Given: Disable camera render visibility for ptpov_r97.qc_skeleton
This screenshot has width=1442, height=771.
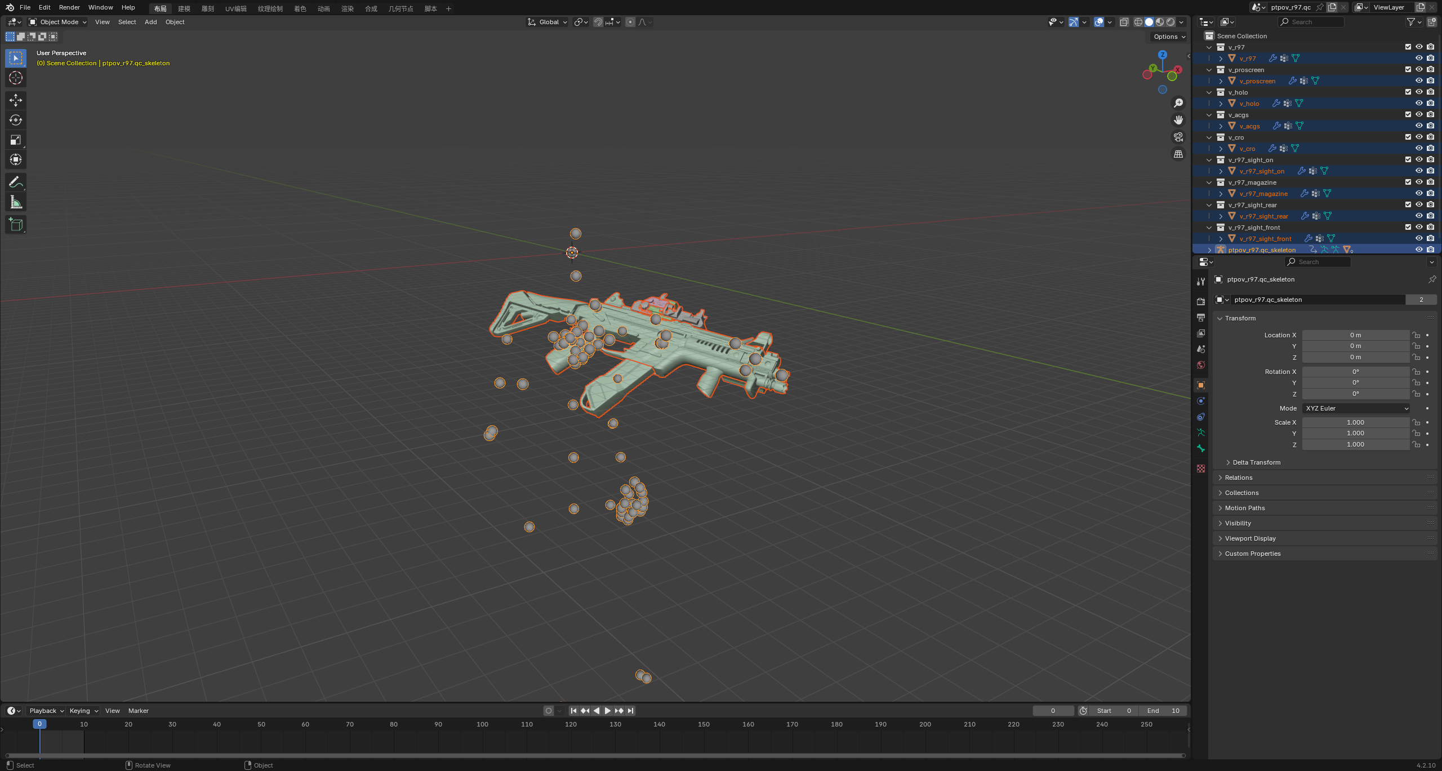Looking at the screenshot, I should [x=1430, y=249].
